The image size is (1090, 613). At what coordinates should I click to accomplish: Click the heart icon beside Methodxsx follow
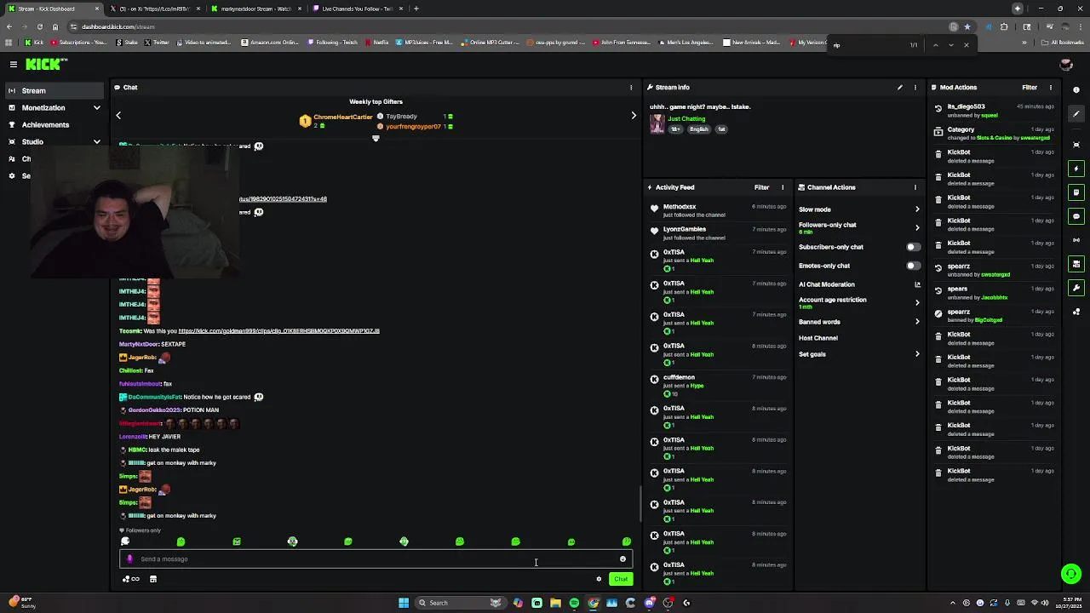654,208
